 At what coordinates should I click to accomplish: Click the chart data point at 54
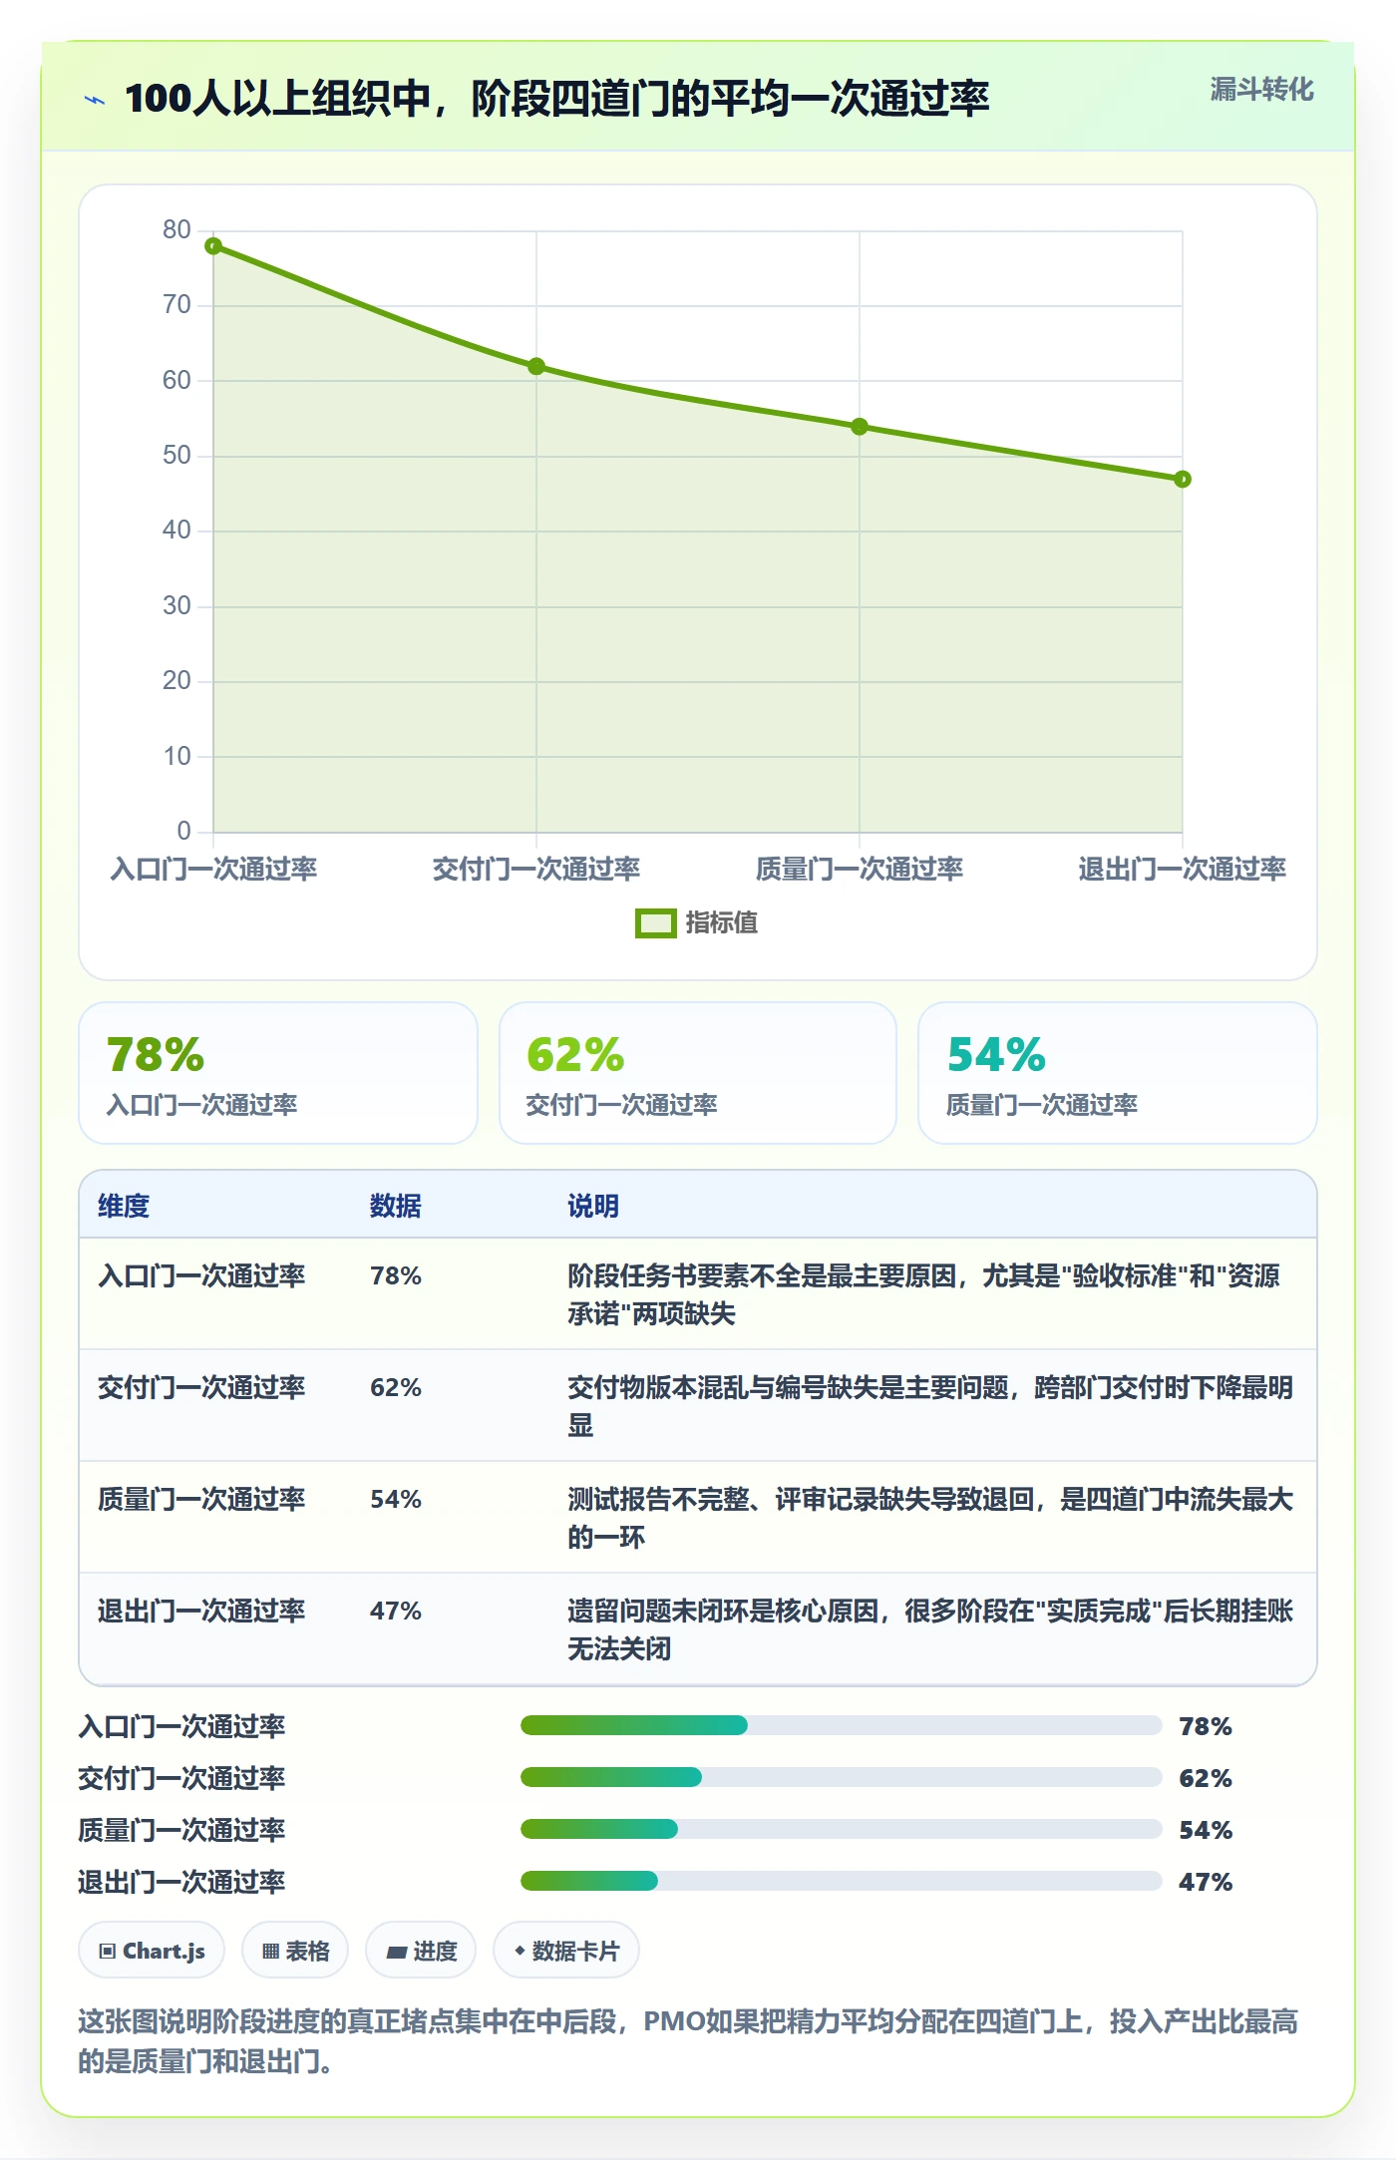(x=860, y=427)
